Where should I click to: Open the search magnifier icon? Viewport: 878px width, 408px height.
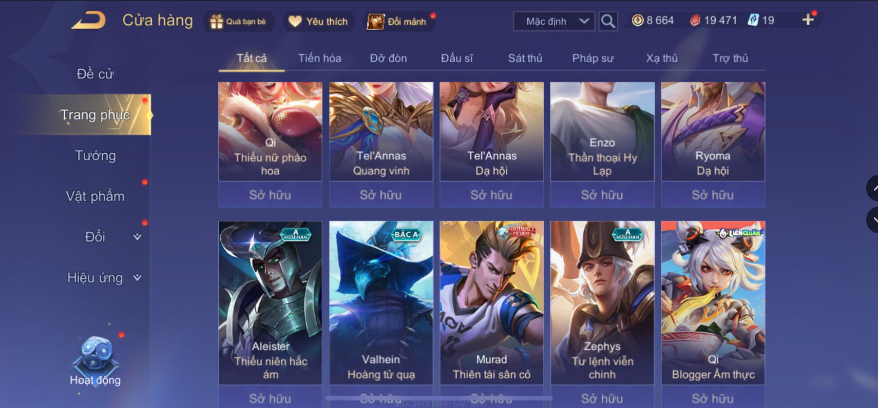click(x=608, y=22)
